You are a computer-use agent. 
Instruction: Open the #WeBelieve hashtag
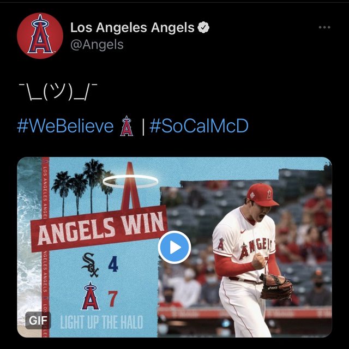tap(65, 127)
